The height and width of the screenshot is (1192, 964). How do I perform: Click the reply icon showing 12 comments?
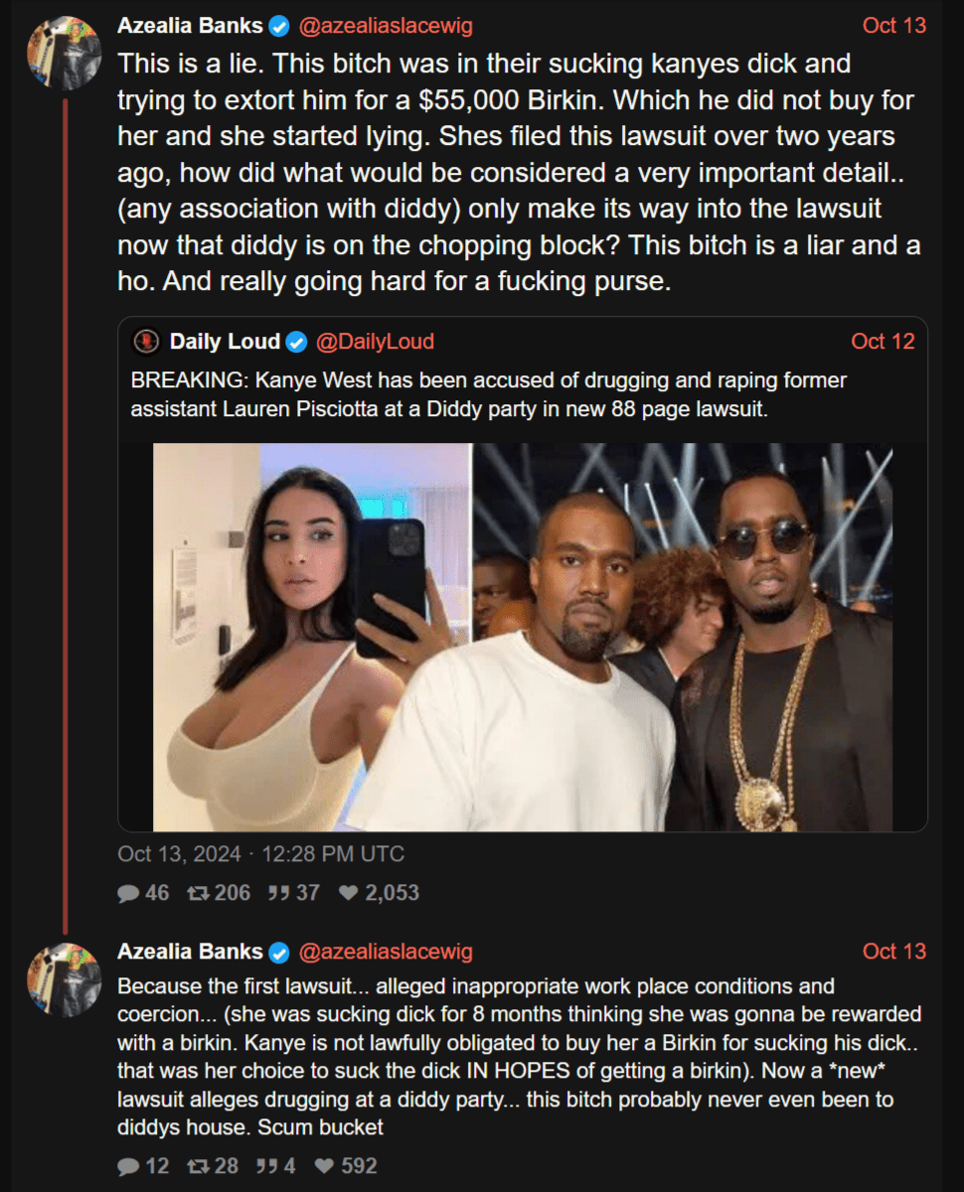(128, 1166)
